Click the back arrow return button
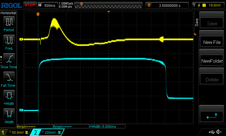 click(x=212, y=116)
